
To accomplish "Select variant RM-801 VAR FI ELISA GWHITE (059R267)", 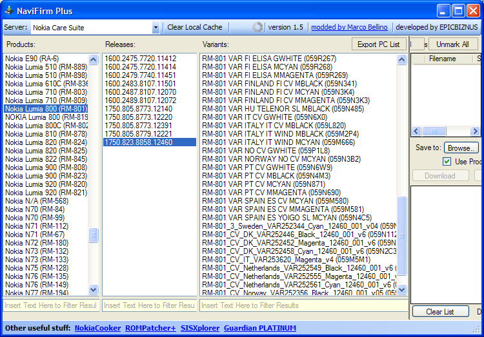I will pyautogui.click(x=299, y=59).
